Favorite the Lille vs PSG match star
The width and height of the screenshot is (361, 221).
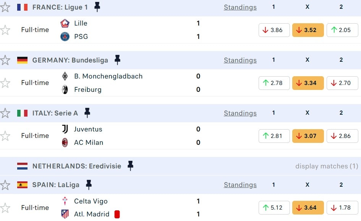(x=5, y=30)
